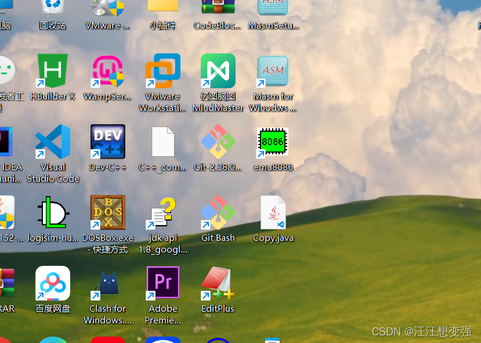481x343 pixels.
Task: Select the EditPlus notepad icon
Action: click(x=218, y=283)
